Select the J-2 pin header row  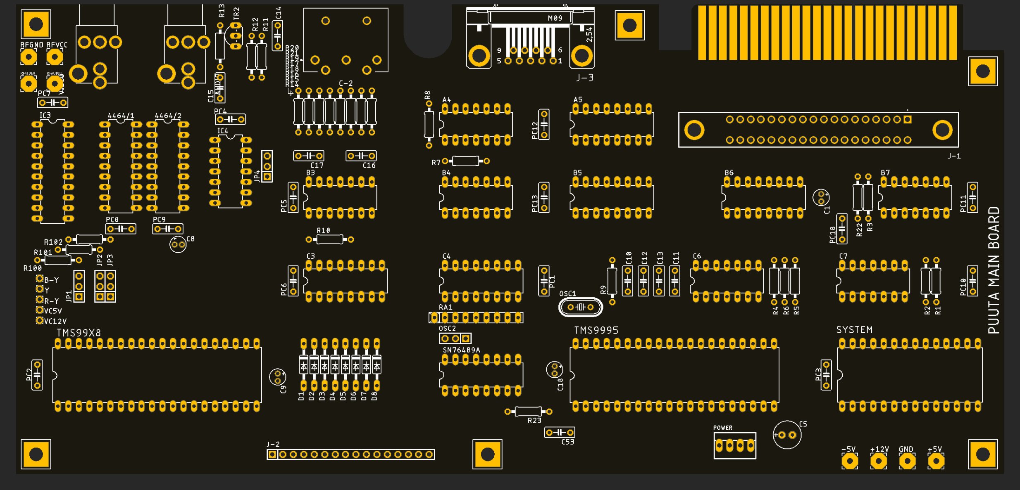[x=350, y=454]
